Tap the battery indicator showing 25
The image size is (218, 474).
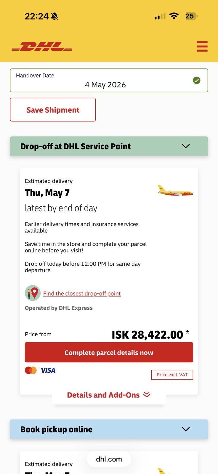click(x=191, y=16)
